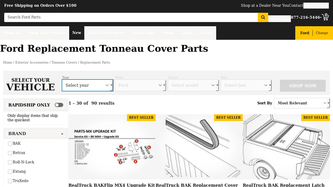Click the yellow search magnifier icon

click(x=263, y=17)
